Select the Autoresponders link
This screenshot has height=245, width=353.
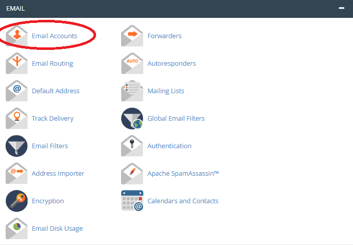point(172,64)
